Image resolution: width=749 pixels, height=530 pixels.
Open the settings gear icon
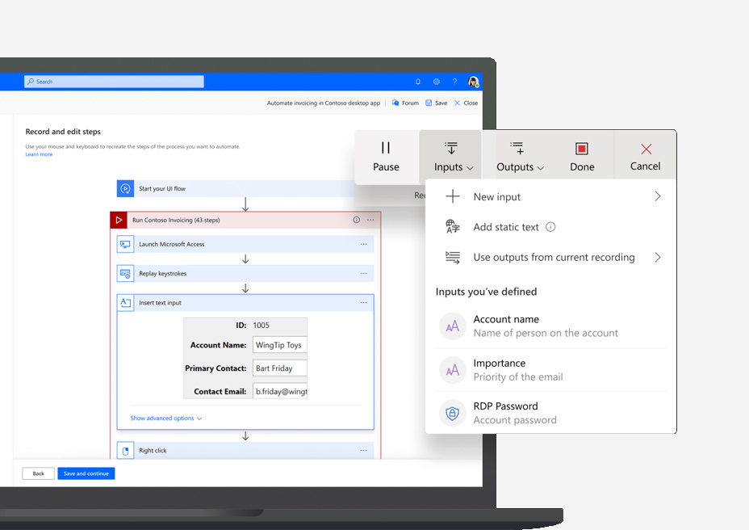437,82
